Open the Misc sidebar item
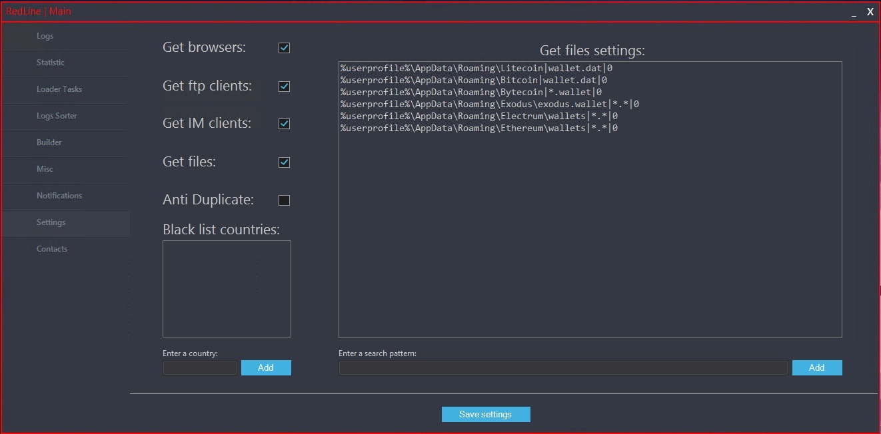 click(66, 169)
